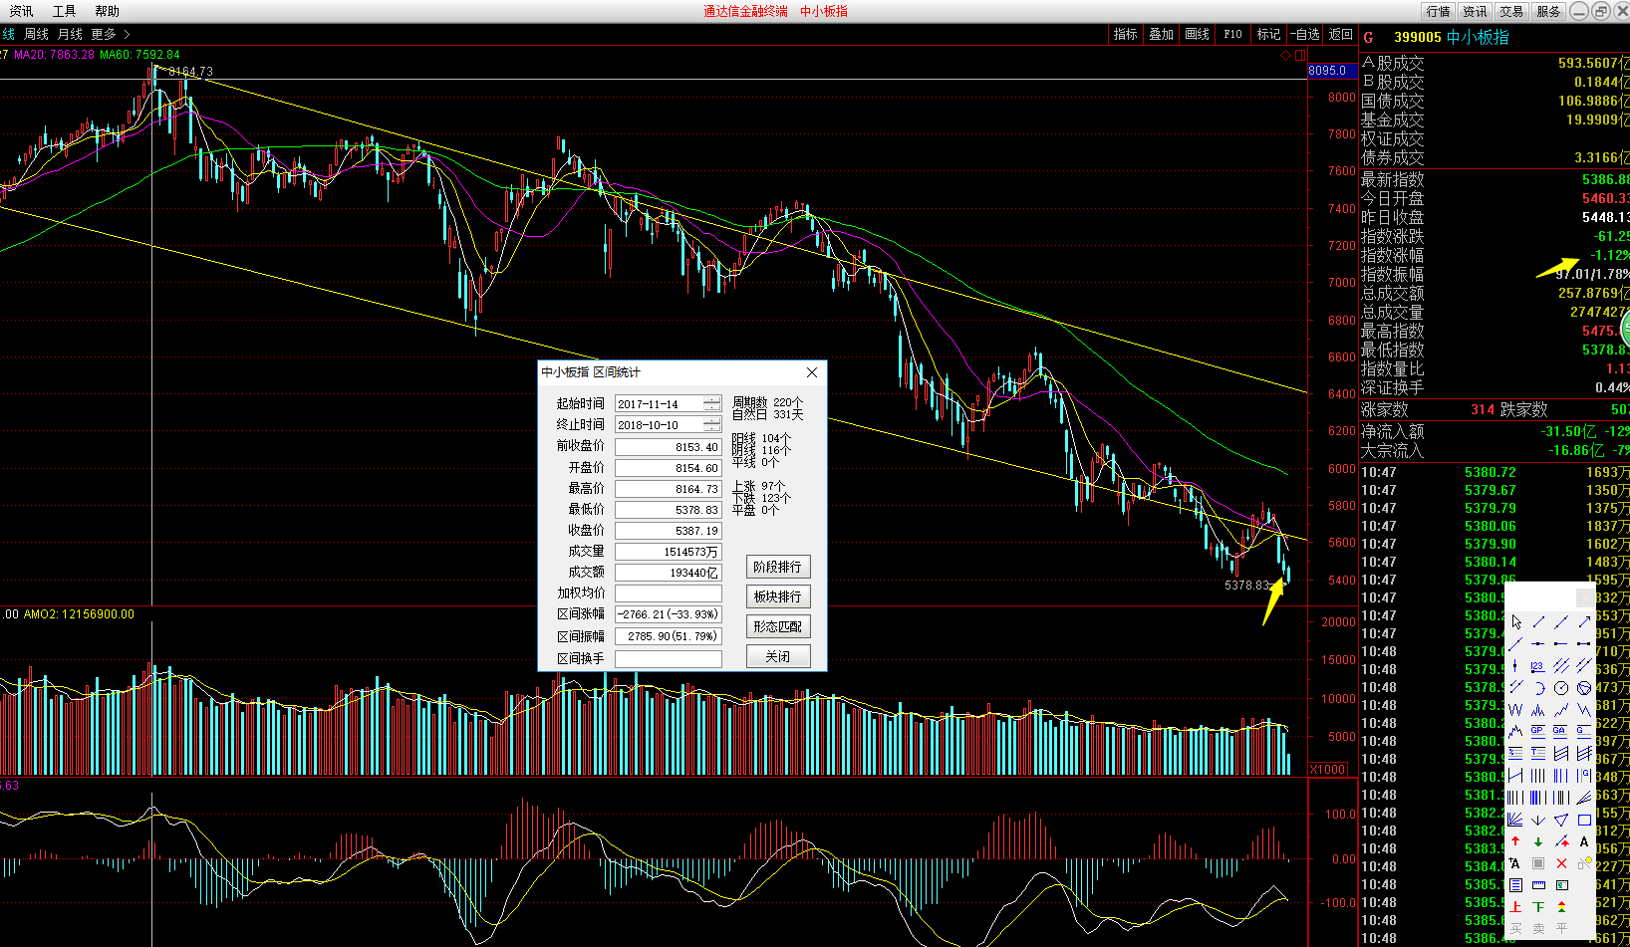Switch to 月线 monthly chart
The height and width of the screenshot is (947, 1630).
70,34
